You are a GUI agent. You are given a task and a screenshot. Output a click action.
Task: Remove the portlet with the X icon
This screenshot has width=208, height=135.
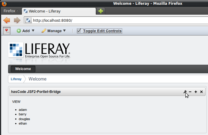201,92
